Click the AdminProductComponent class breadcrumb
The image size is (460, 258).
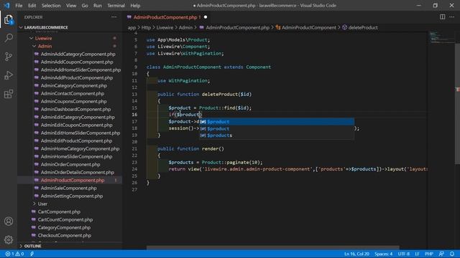[x=309, y=27]
